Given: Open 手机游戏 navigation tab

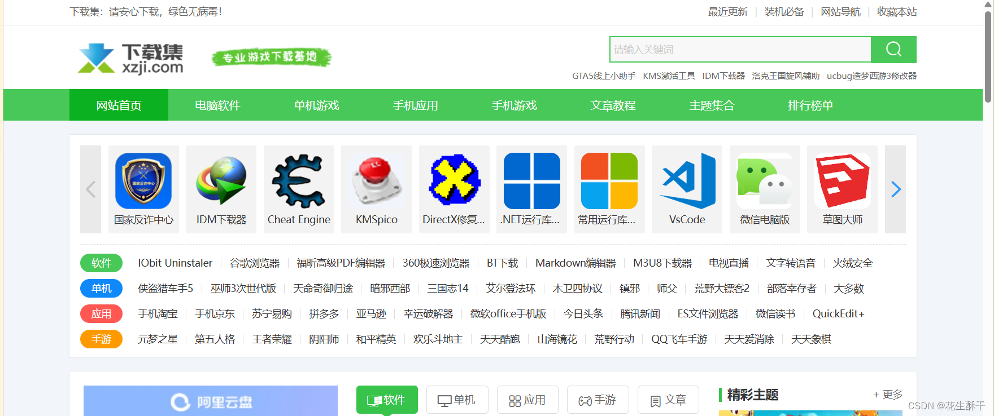Looking at the screenshot, I should [x=514, y=105].
